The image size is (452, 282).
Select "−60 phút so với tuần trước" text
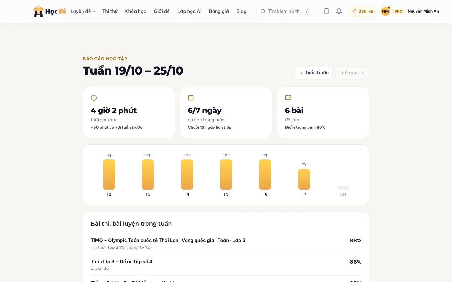(116, 127)
